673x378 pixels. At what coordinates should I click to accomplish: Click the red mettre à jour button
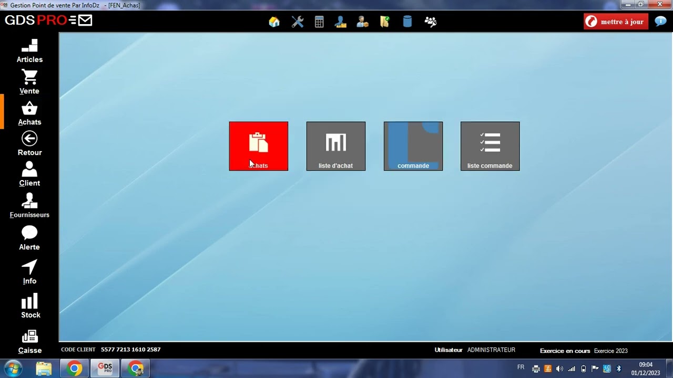pos(616,22)
